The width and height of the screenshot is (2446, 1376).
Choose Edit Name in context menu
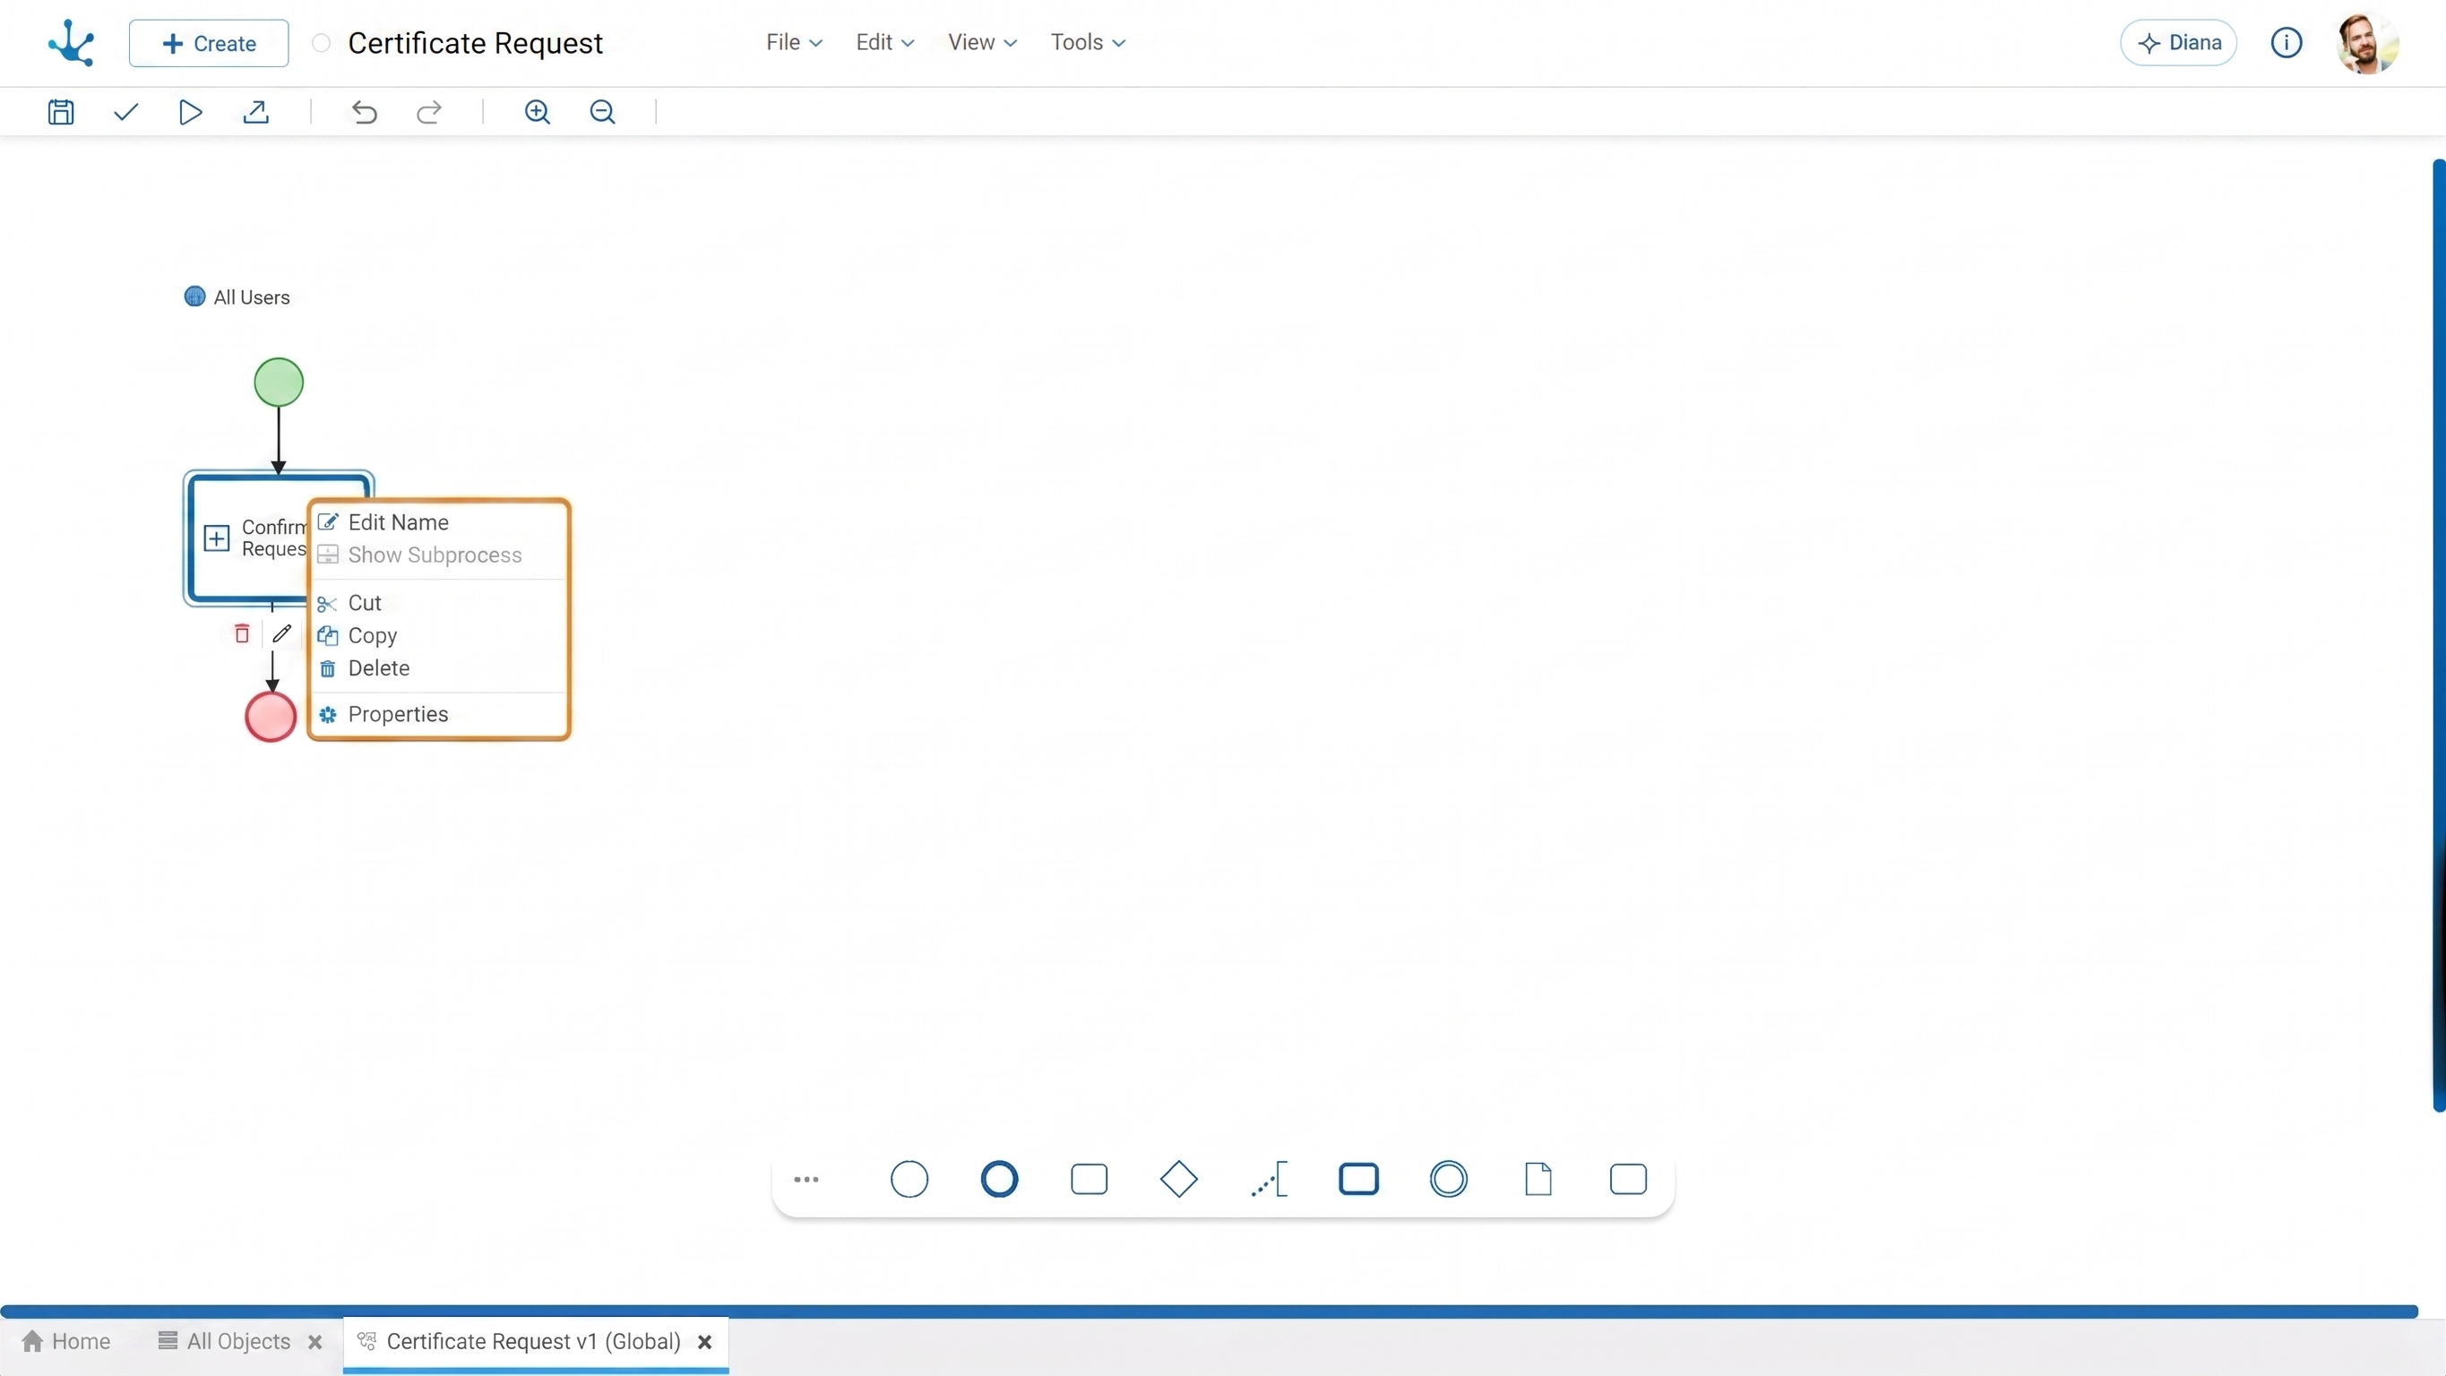(439, 522)
